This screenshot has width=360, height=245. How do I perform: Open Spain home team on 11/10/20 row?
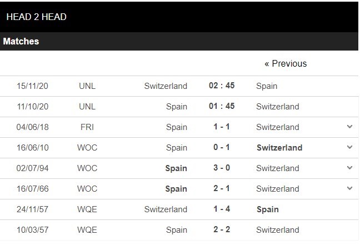[176, 107]
